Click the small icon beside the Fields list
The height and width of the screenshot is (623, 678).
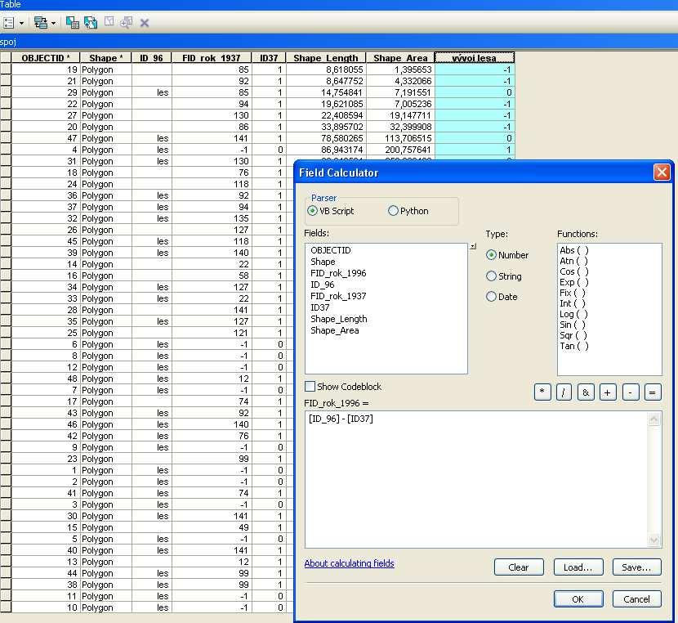point(473,246)
